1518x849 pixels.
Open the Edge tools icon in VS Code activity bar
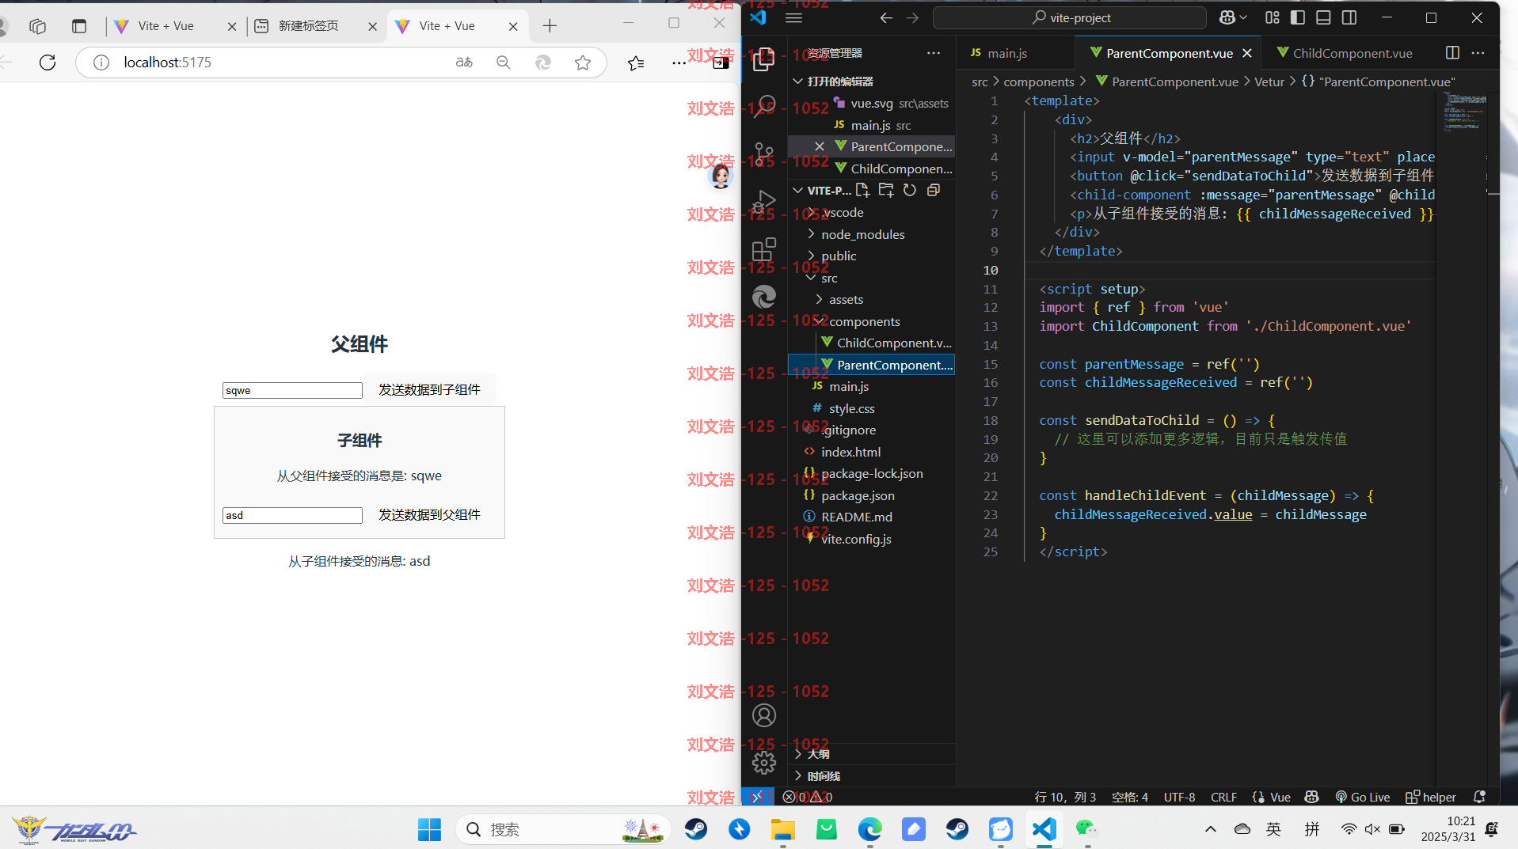click(x=763, y=297)
